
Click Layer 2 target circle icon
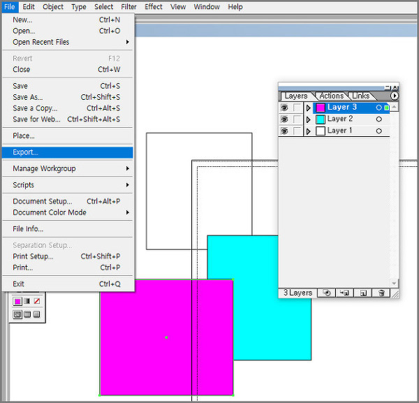(378, 119)
